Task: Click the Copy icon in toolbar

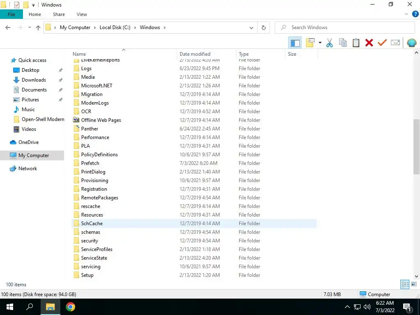Action: (x=342, y=43)
